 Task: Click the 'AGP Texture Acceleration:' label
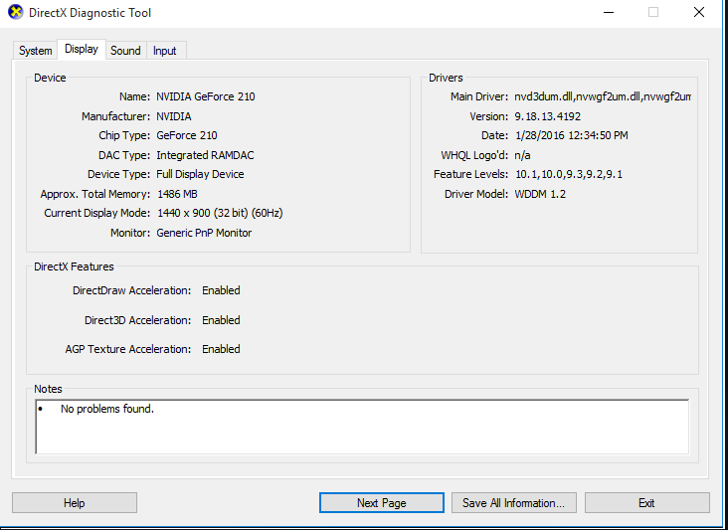(x=128, y=349)
